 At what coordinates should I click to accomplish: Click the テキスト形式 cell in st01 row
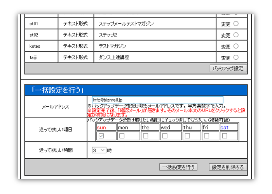pyautogui.click(x=76, y=24)
